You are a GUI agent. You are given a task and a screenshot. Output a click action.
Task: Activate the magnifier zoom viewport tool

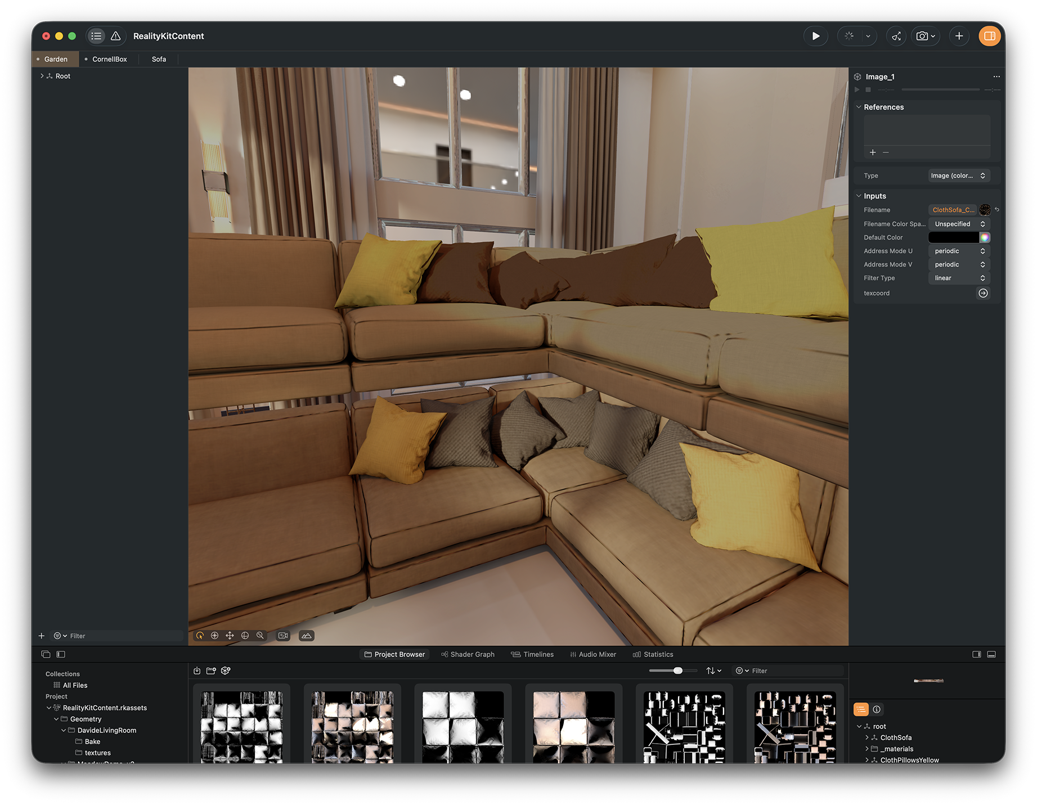point(260,636)
